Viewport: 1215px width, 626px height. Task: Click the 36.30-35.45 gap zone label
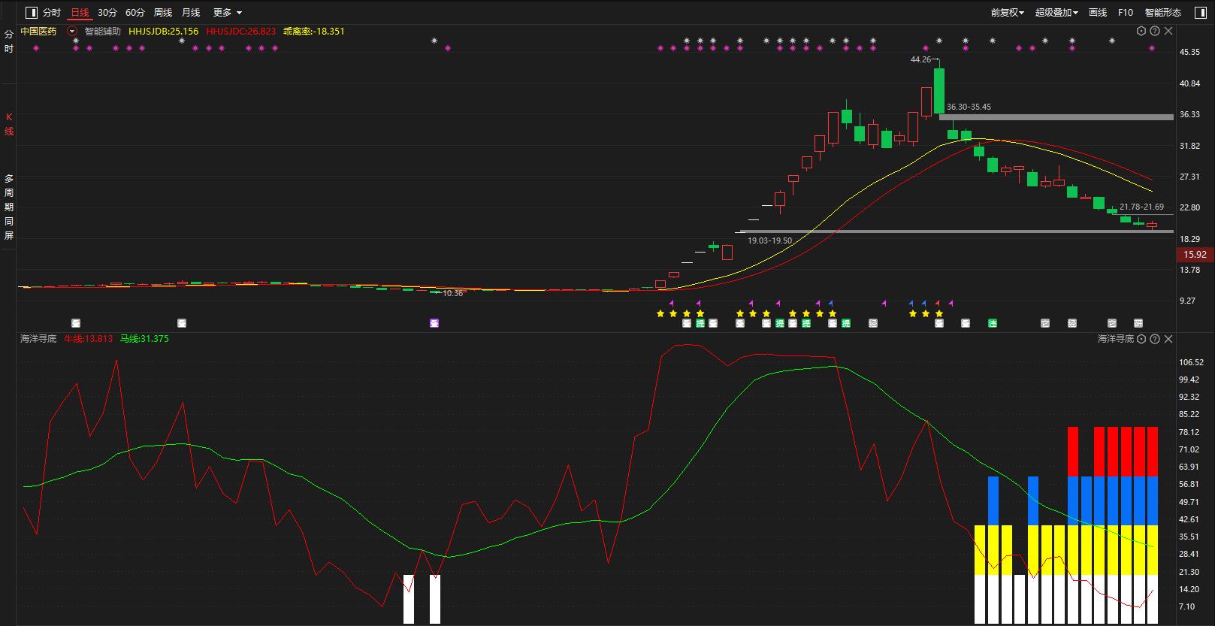(969, 107)
